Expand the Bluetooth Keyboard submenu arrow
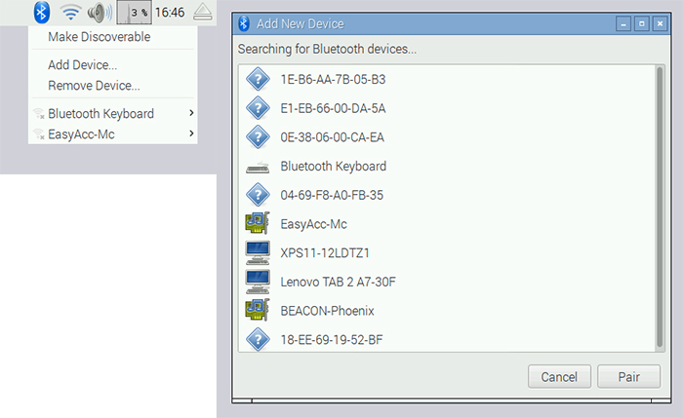Viewport: 683px width, 418px height. pyautogui.click(x=190, y=114)
